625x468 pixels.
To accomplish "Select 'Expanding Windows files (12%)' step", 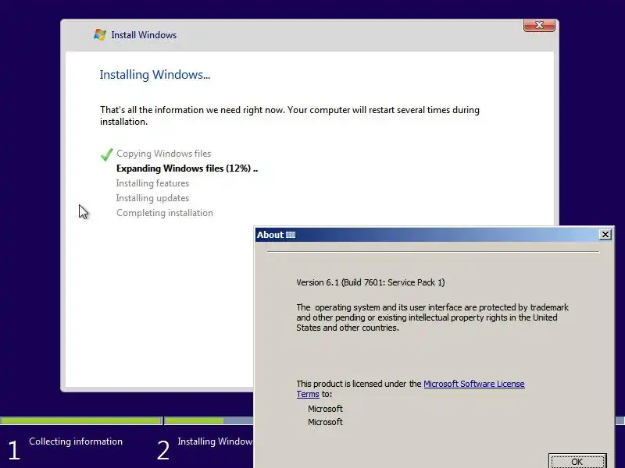I will click(x=187, y=168).
